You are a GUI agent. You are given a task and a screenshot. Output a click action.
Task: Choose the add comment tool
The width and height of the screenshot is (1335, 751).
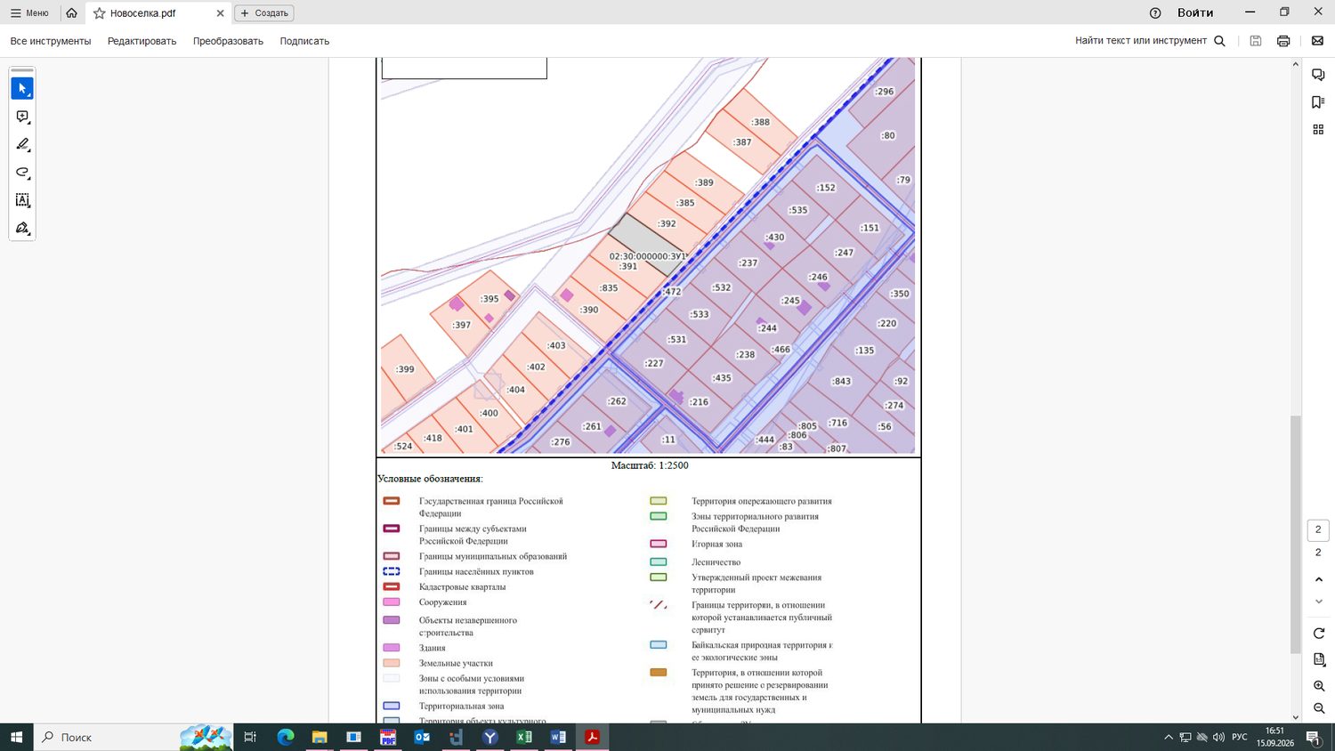click(x=22, y=117)
